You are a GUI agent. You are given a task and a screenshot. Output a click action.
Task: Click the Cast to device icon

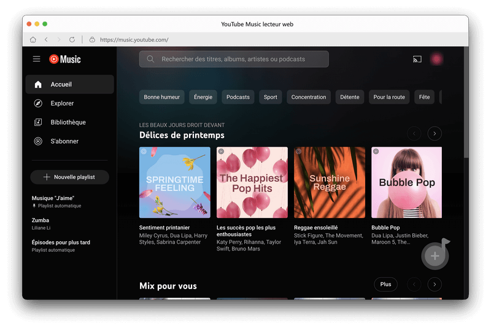click(x=417, y=59)
